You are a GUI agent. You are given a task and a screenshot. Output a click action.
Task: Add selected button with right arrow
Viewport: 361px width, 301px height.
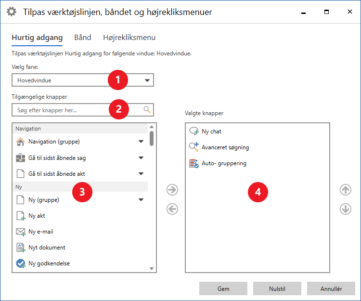point(172,190)
